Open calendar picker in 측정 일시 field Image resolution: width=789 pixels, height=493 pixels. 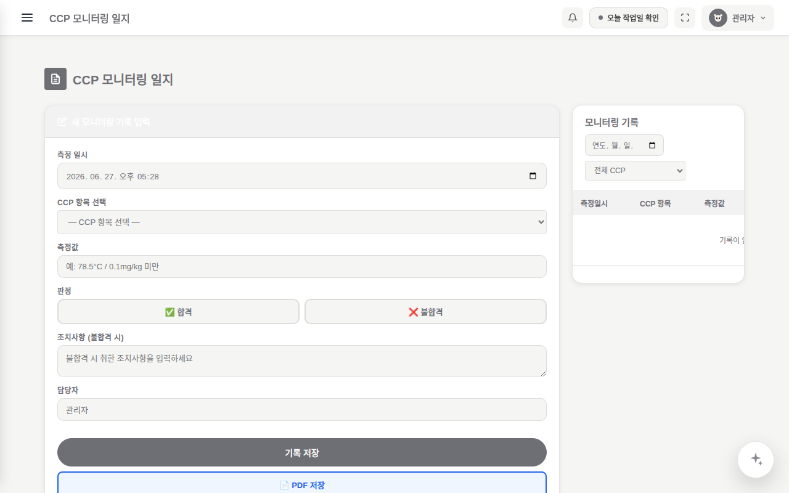click(x=533, y=176)
